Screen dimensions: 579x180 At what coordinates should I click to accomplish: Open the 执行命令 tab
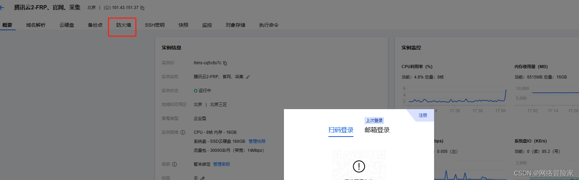[269, 25]
